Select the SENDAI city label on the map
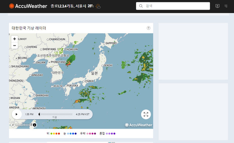This screenshot has height=143, width=234. point(108,65)
